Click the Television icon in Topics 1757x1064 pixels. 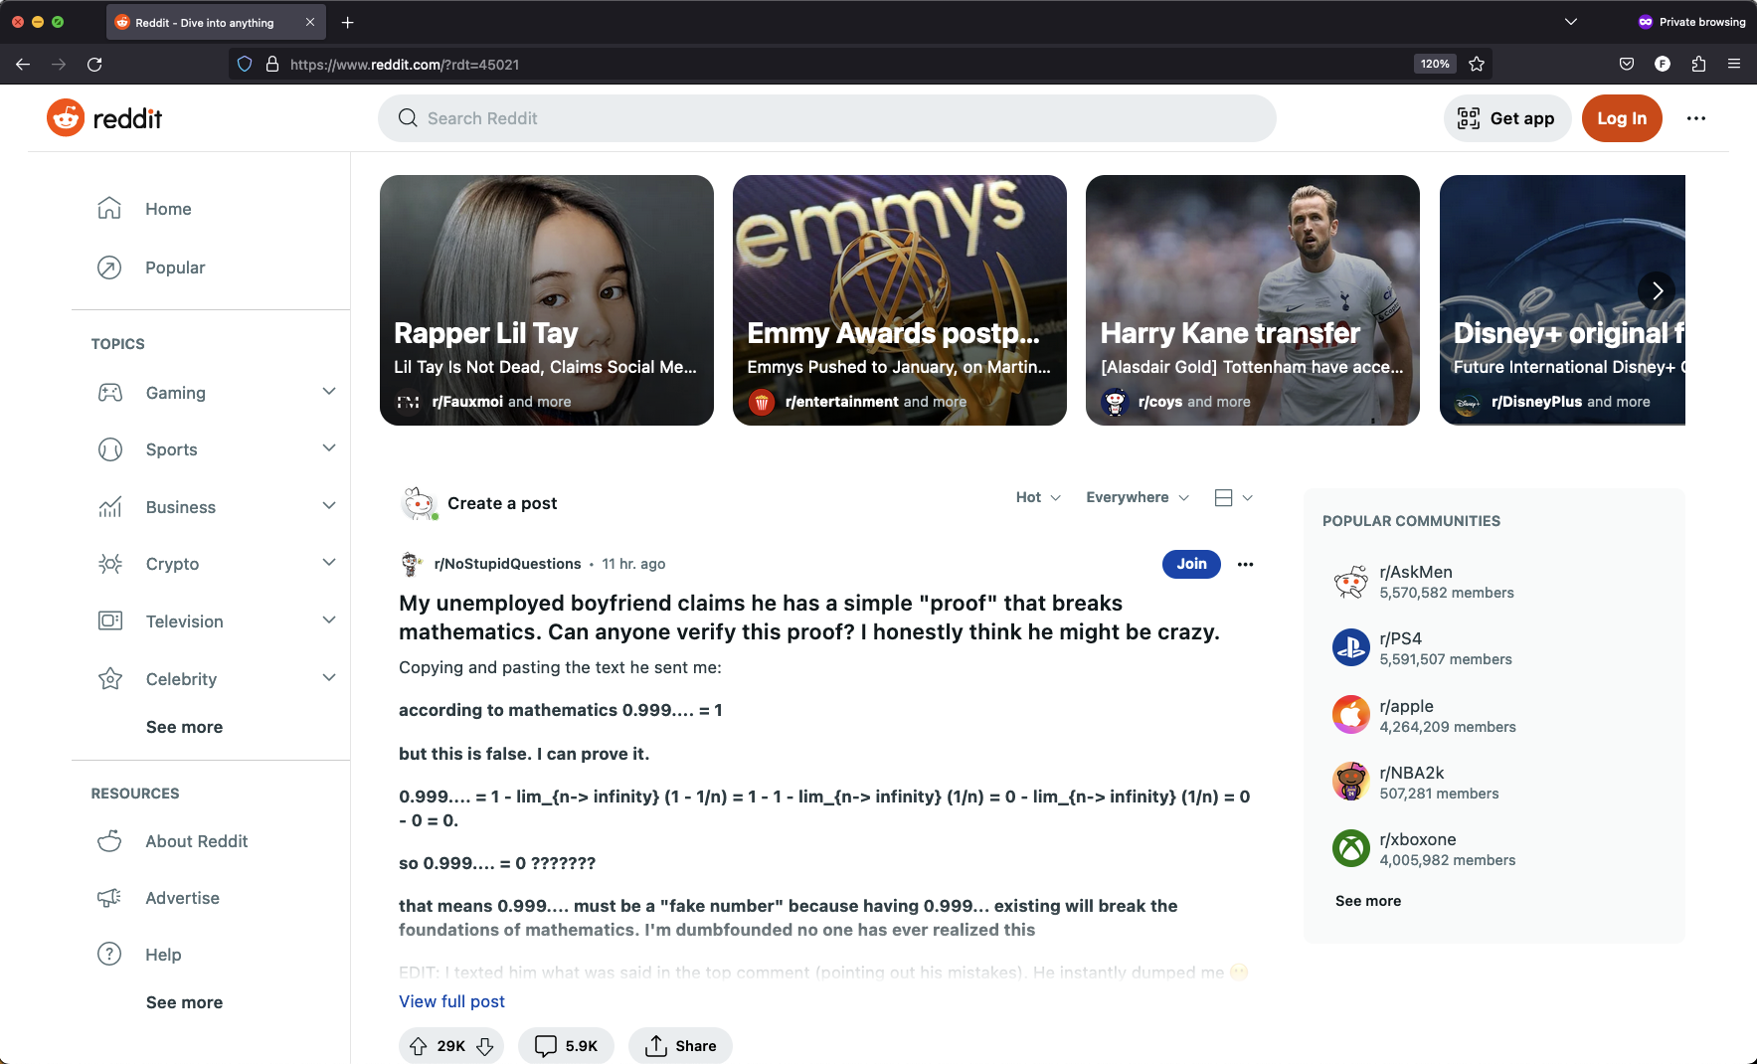(x=110, y=621)
